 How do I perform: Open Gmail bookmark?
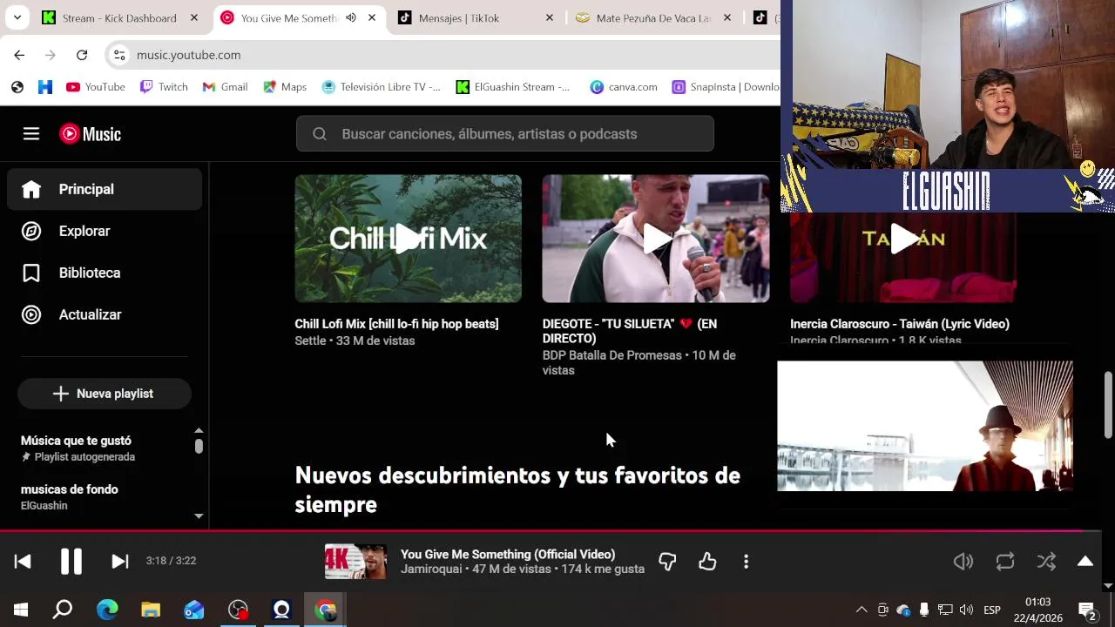[225, 87]
